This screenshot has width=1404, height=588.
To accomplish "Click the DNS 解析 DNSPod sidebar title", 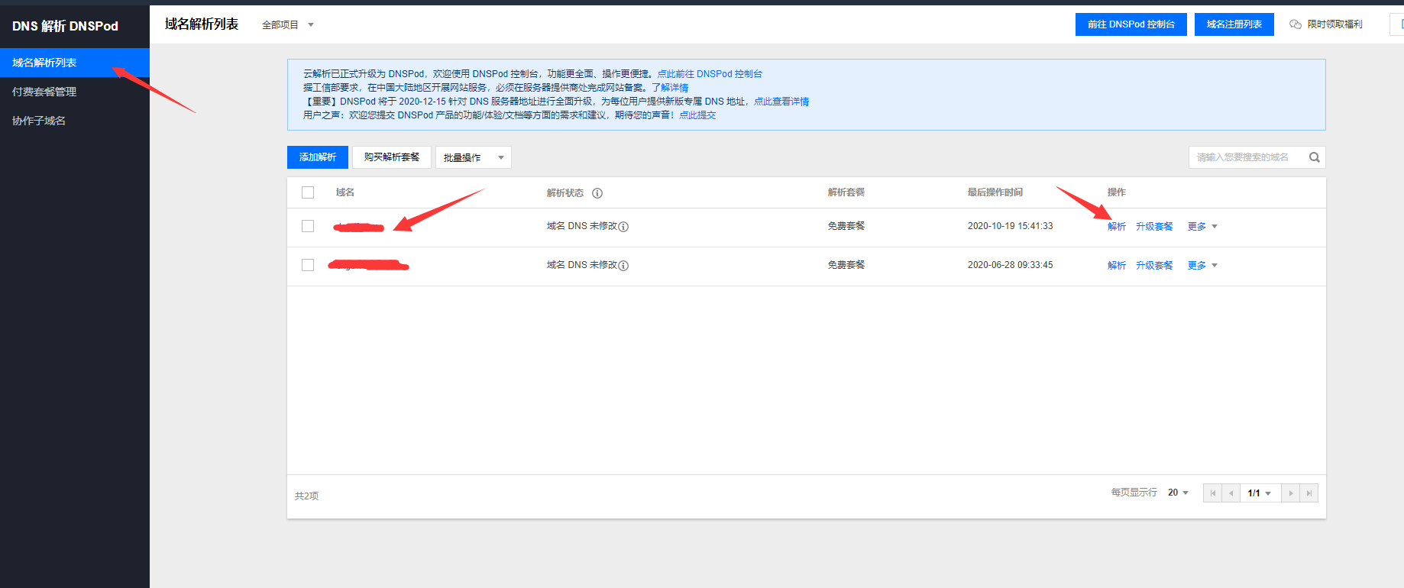I will point(65,26).
